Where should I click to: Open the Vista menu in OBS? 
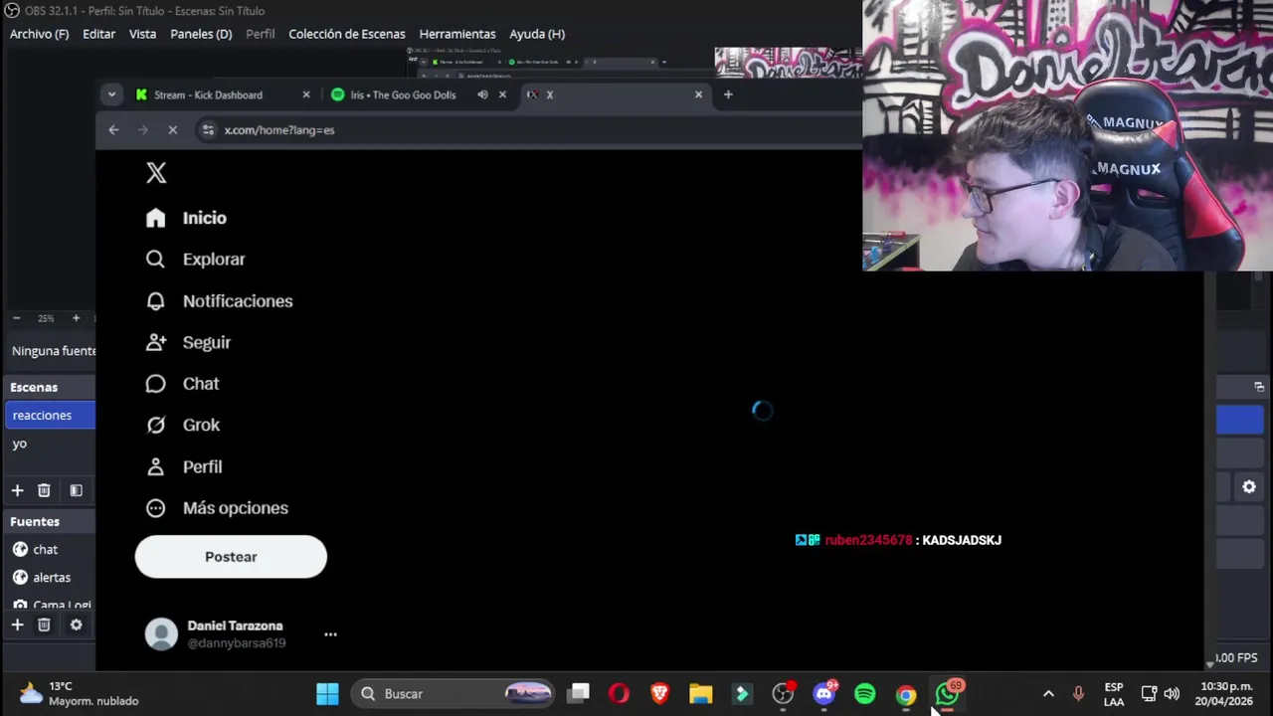click(x=142, y=34)
